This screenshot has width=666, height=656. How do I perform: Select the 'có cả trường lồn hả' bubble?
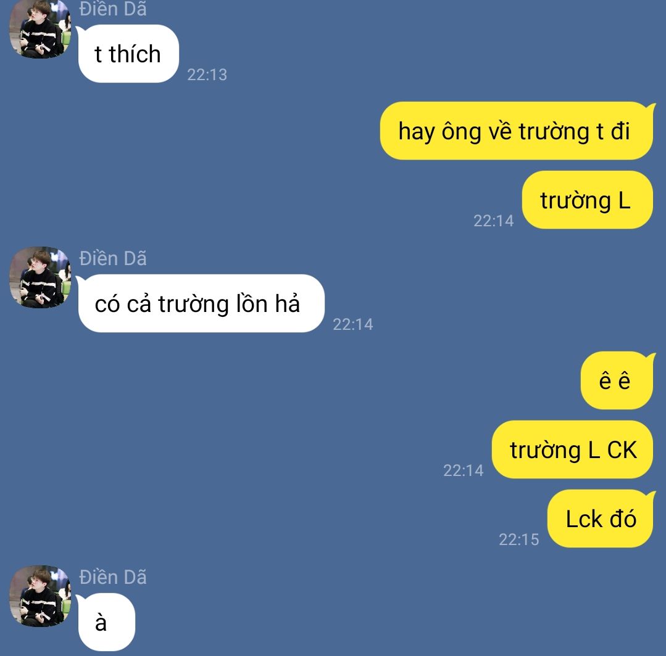pos(201,303)
